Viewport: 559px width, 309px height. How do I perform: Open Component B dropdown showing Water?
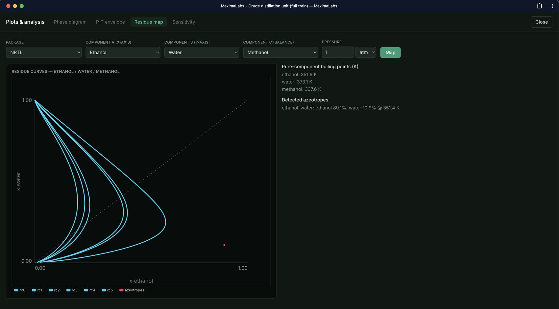tap(202, 53)
